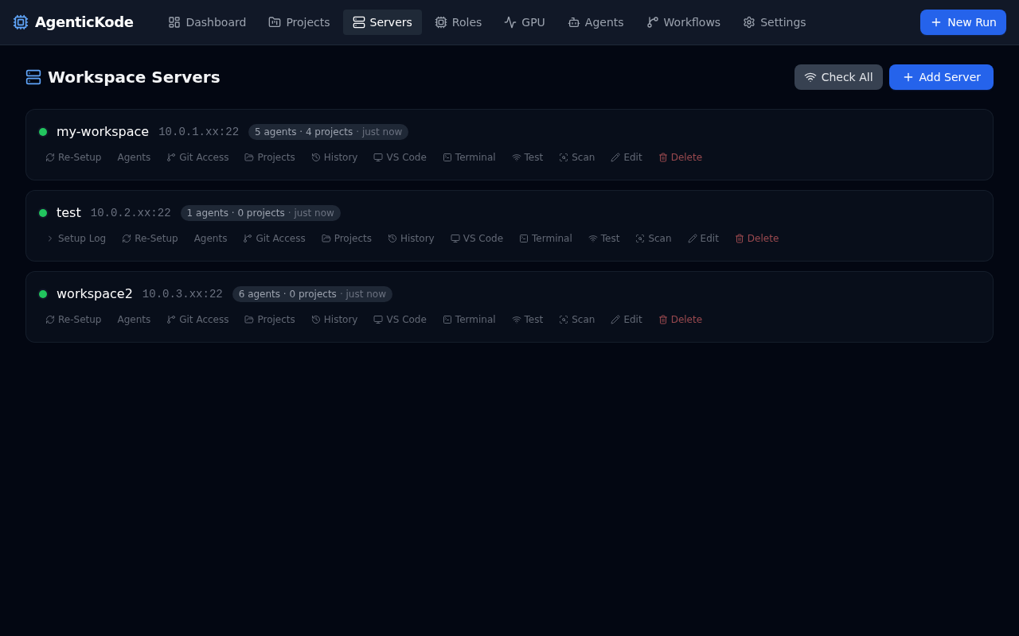Open Terminal for my-workspace
Viewport: 1019px width, 636px height.
pyautogui.click(x=469, y=157)
